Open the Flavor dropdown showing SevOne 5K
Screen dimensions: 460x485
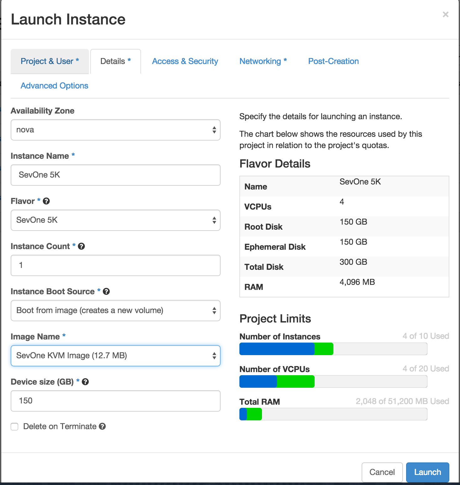tap(116, 220)
